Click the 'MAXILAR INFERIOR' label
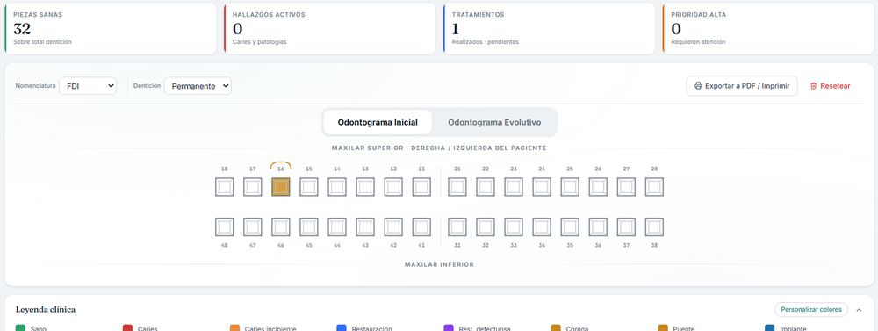The height and width of the screenshot is (331, 878). click(439, 264)
